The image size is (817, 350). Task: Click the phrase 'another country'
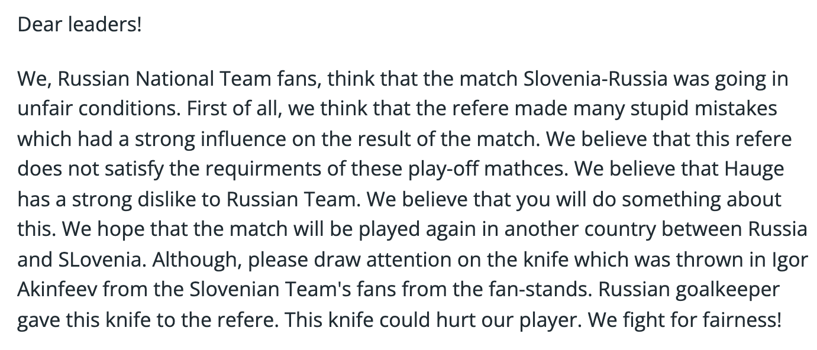tap(564, 230)
